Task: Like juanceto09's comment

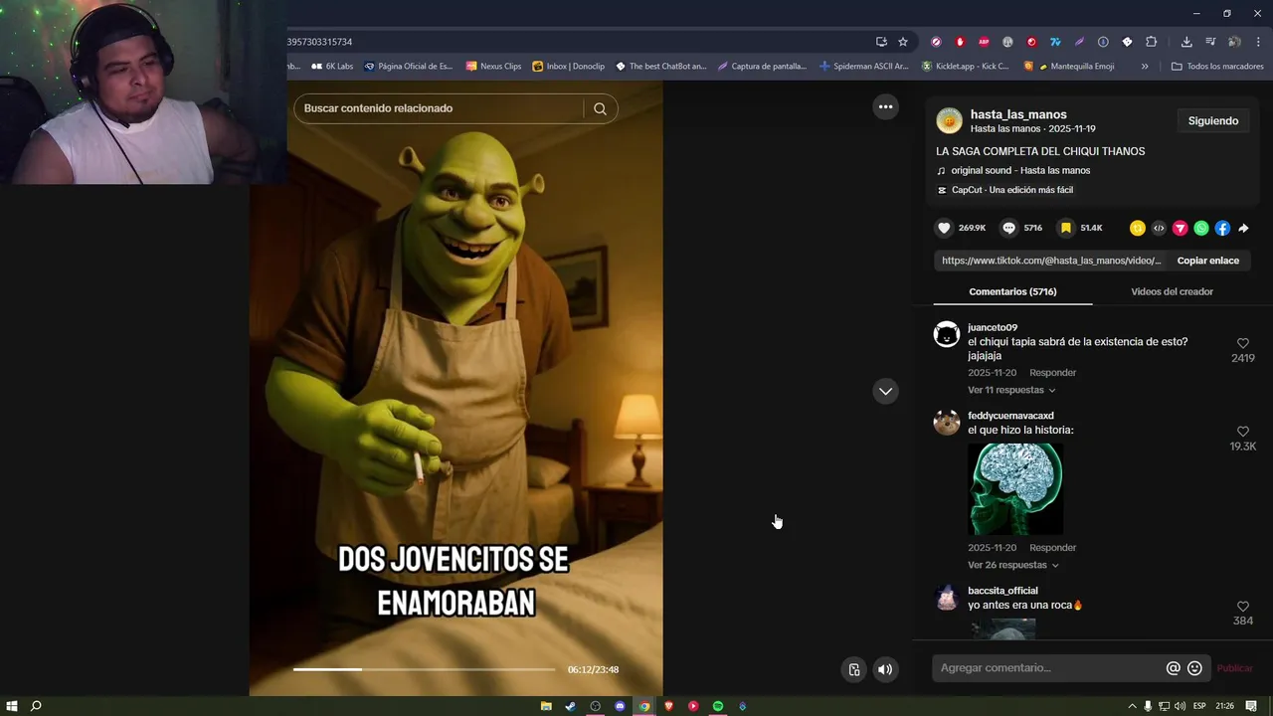Action: [1243, 343]
